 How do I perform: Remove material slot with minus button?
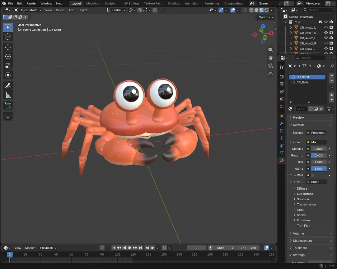coord(332,81)
